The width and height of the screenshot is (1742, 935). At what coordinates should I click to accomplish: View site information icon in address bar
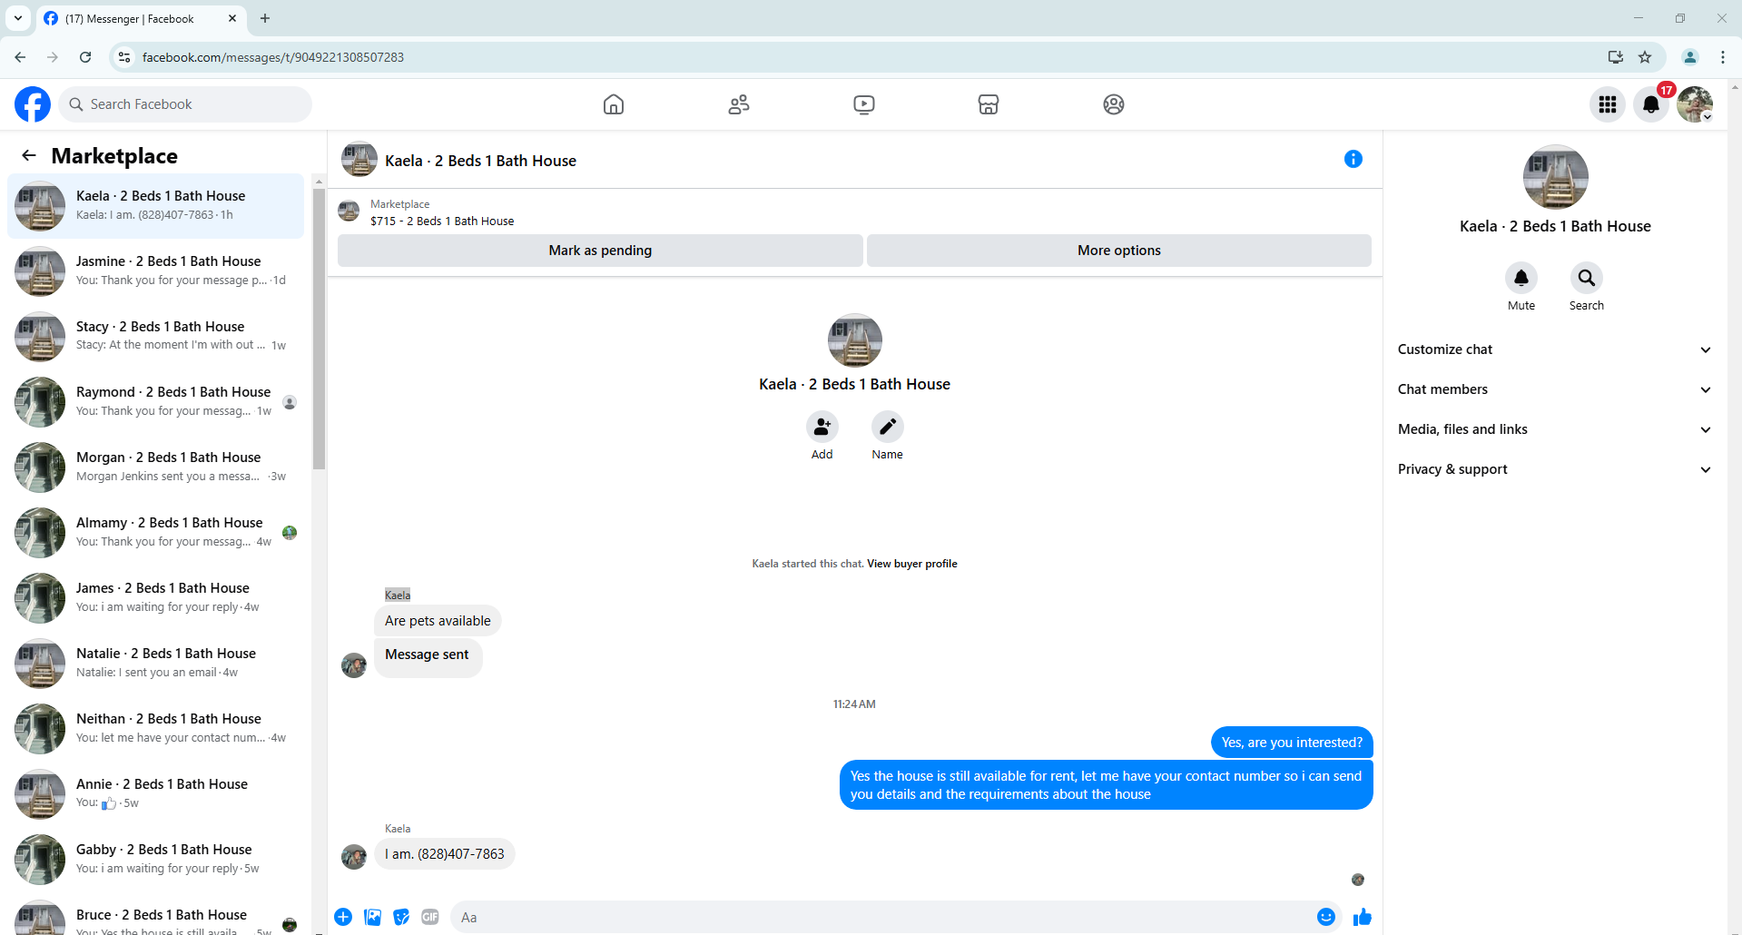(124, 57)
